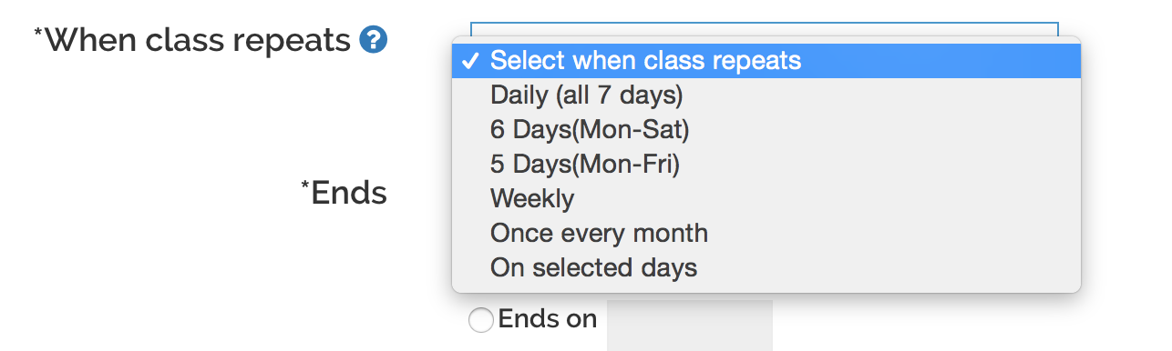Click the blue question mark circle icon
1172x351 pixels.
pyautogui.click(x=374, y=40)
